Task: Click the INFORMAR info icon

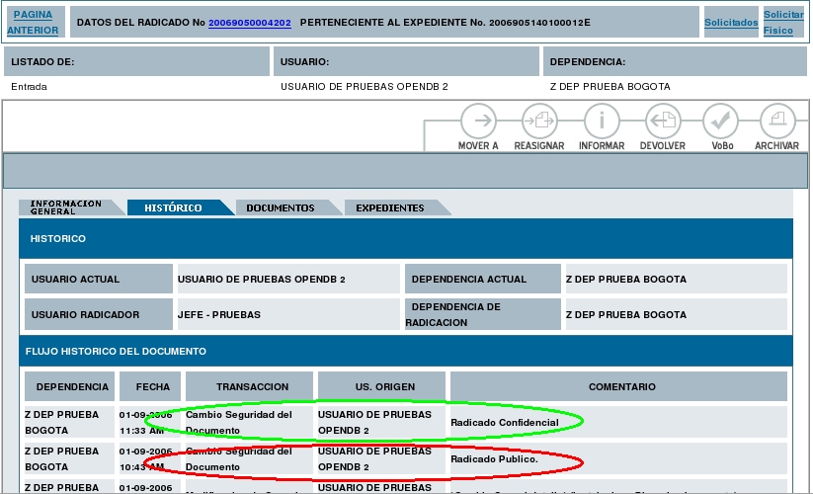Action: (x=602, y=121)
